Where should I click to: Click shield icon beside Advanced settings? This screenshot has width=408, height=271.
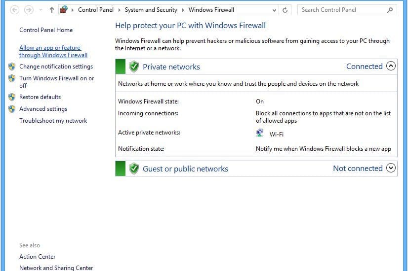point(12,109)
